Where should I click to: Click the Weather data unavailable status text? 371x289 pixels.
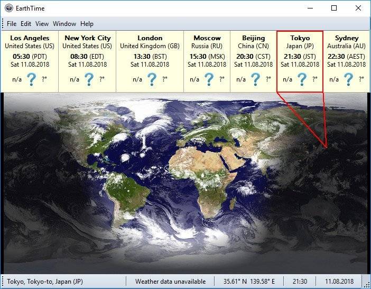tap(170, 282)
